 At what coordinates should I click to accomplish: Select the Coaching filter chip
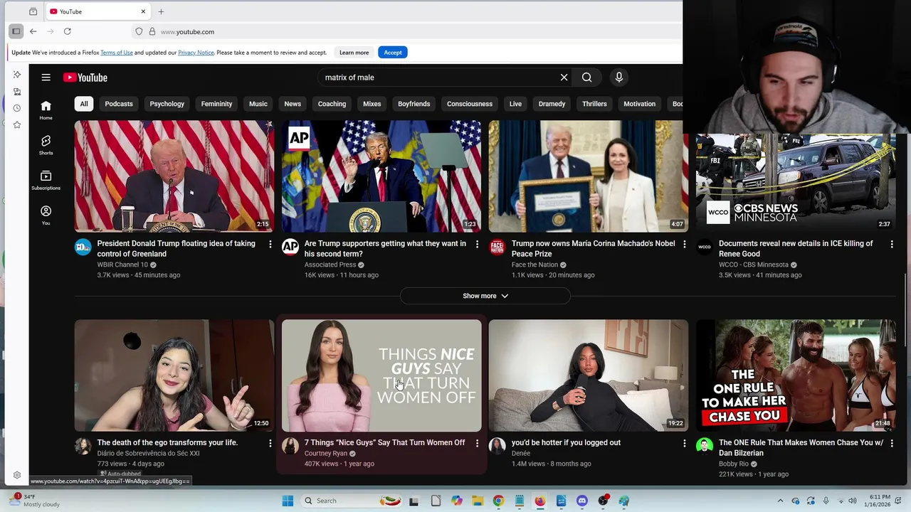(x=332, y=104)
